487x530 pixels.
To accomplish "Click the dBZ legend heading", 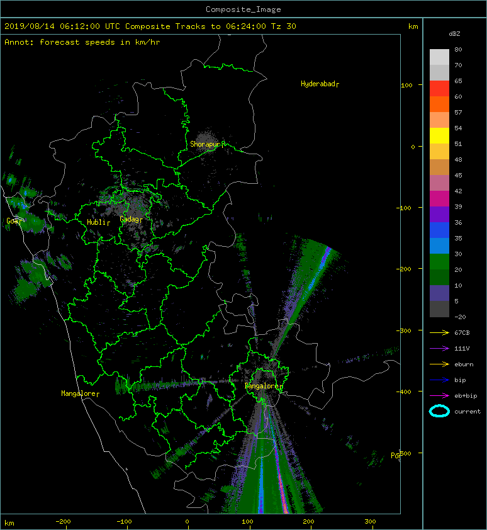I will [x=454, y=34].
